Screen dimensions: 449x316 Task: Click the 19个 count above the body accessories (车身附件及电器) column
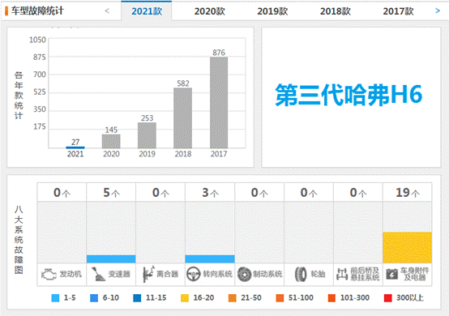(x=408, y=193)
